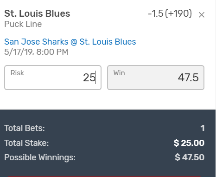The width and height of the screenshot is (216, 177).
Task: Click into the Risk amount field
Action: click(53, 78)
